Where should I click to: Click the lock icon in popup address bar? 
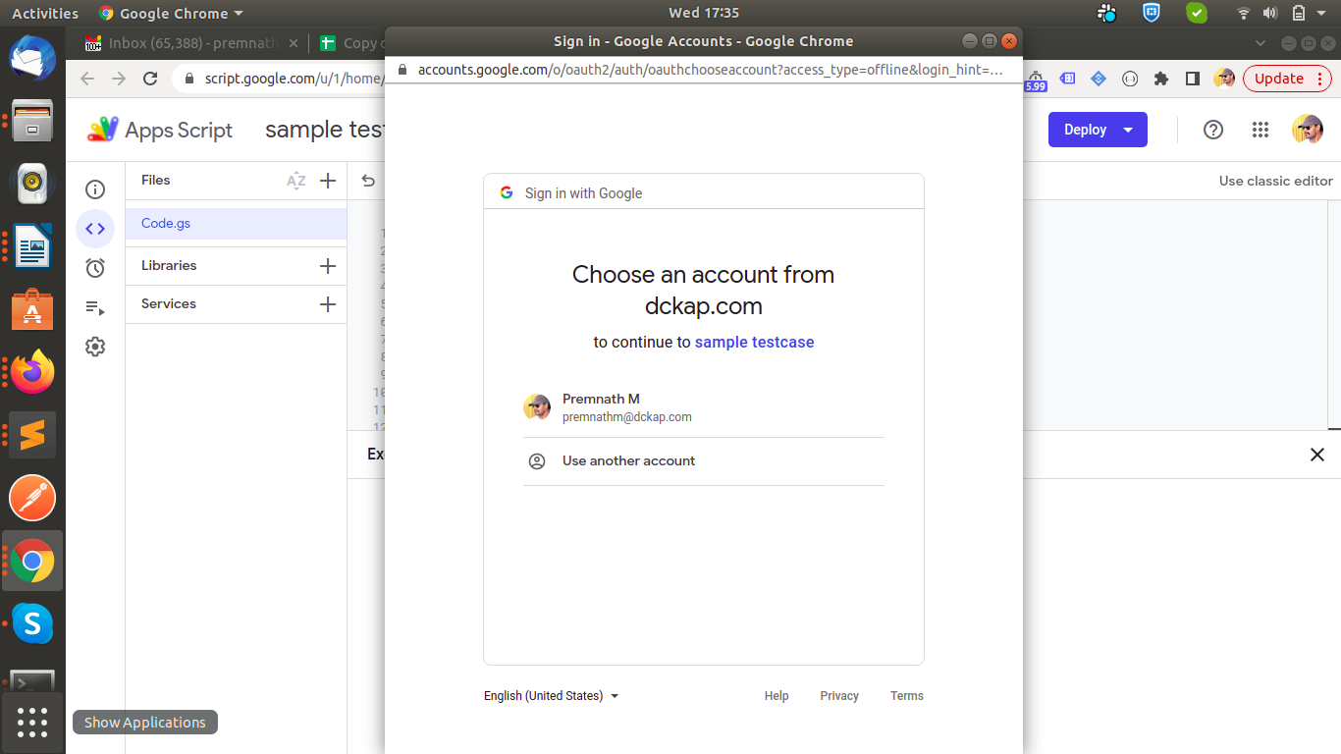(x=401, y=70)
